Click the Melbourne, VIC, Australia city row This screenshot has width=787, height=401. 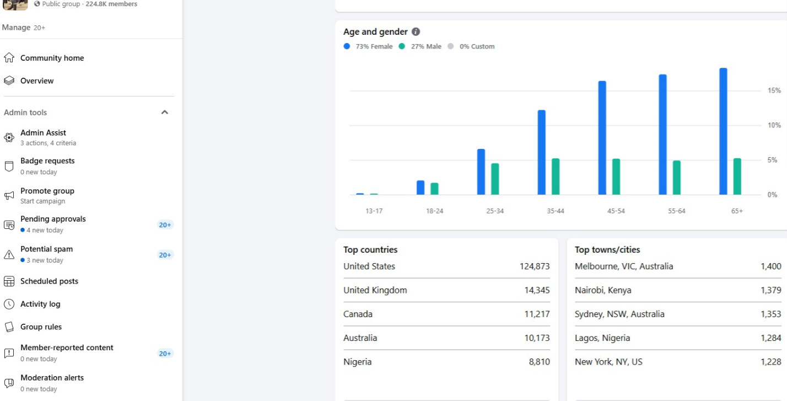678,266
